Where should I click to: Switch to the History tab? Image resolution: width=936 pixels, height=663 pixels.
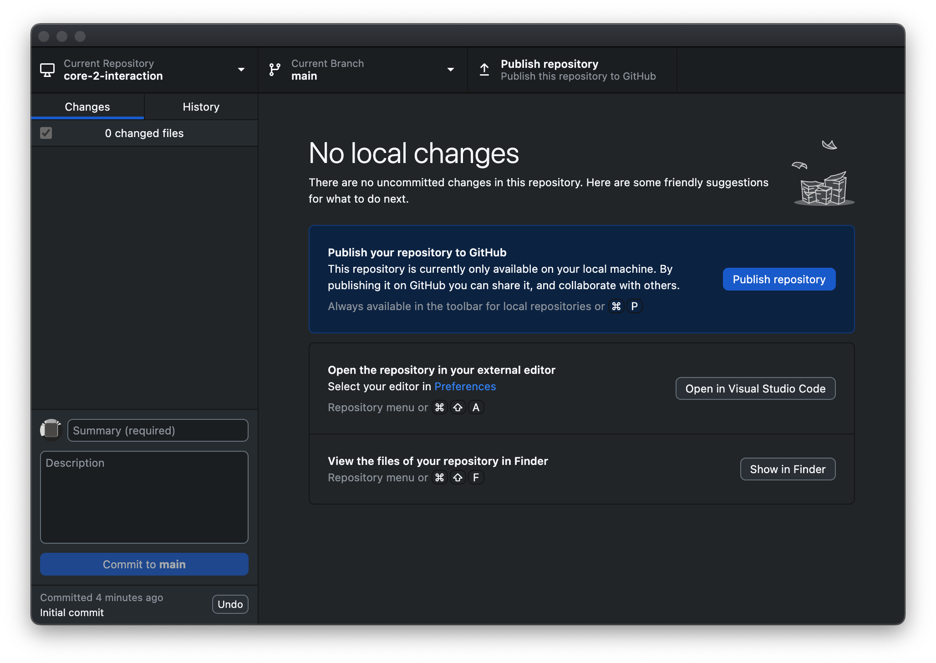pos(201,107)
